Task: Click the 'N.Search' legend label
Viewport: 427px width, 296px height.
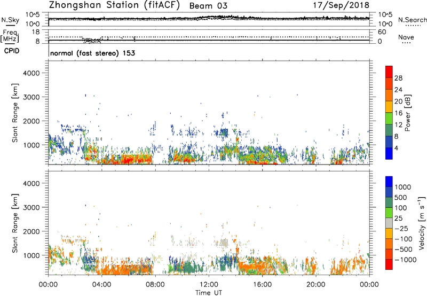Action: tap(412, 20)
